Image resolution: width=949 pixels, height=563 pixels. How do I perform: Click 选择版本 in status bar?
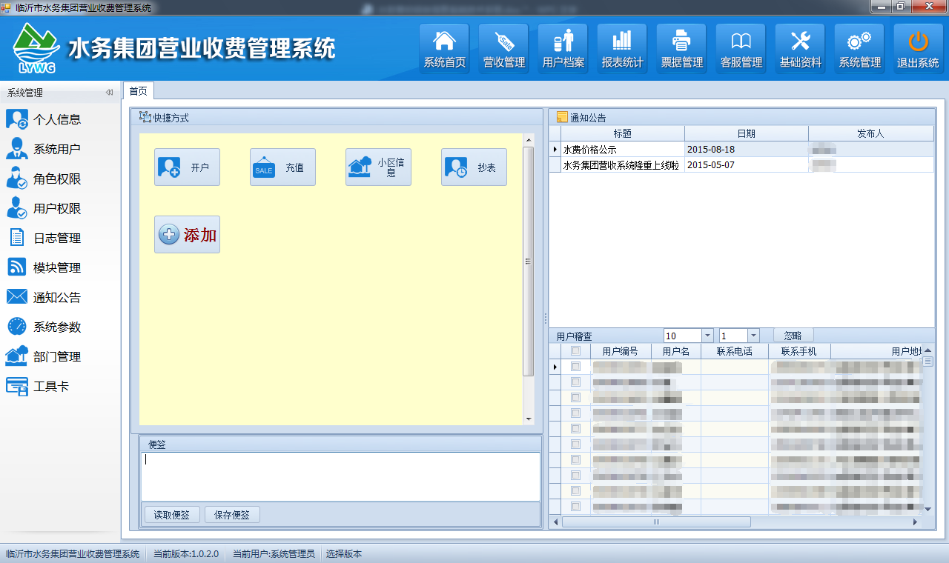coord(344,554)
